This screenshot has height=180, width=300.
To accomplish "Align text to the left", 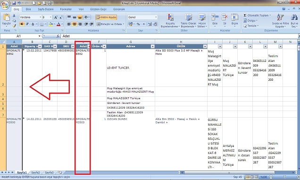I will [x=69, y=24].
